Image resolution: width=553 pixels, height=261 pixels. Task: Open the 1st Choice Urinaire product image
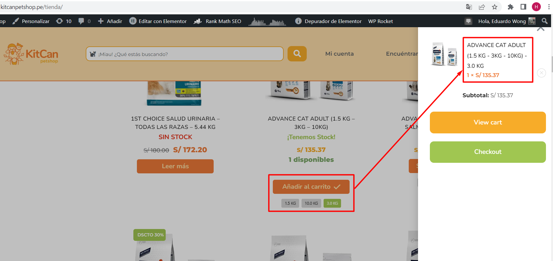pyautogui.click(x=174, y=93)
